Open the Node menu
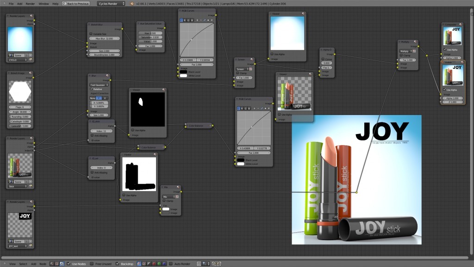Screen dimensions: 474x267 tap(42, 263)
